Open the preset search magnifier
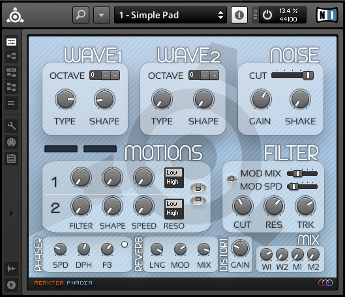 point(81,15)
